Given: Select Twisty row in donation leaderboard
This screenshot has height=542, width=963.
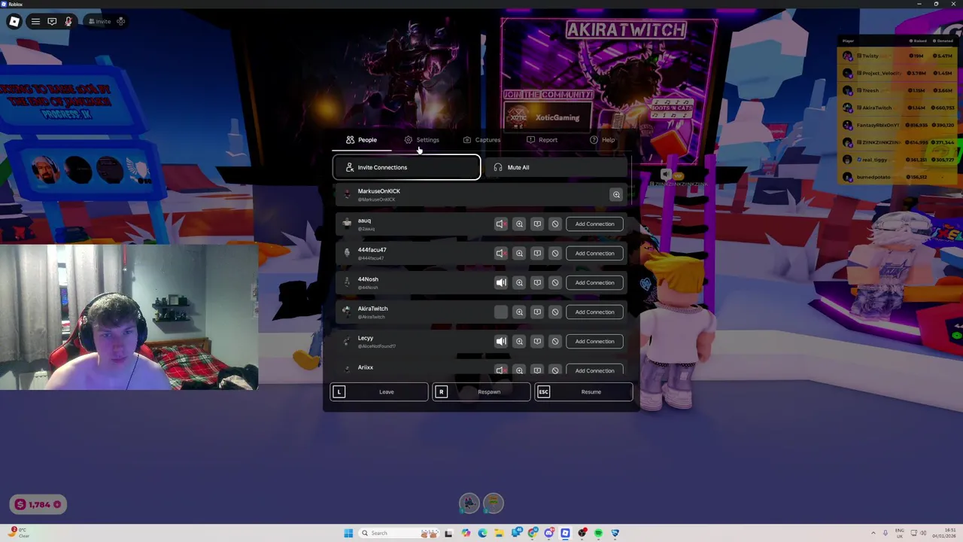Looking at the screenshot, I should click(x=899, y=56).
